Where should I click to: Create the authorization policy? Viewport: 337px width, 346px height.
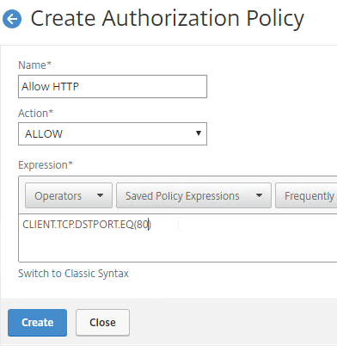37,323
